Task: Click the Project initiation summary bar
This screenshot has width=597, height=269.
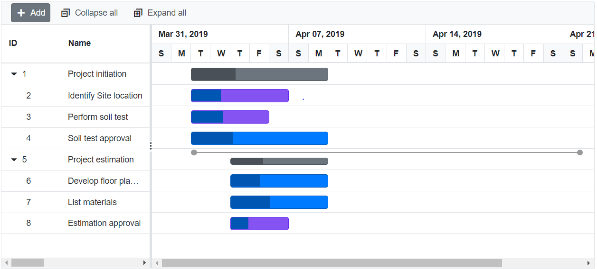Action: click(259, 74)
